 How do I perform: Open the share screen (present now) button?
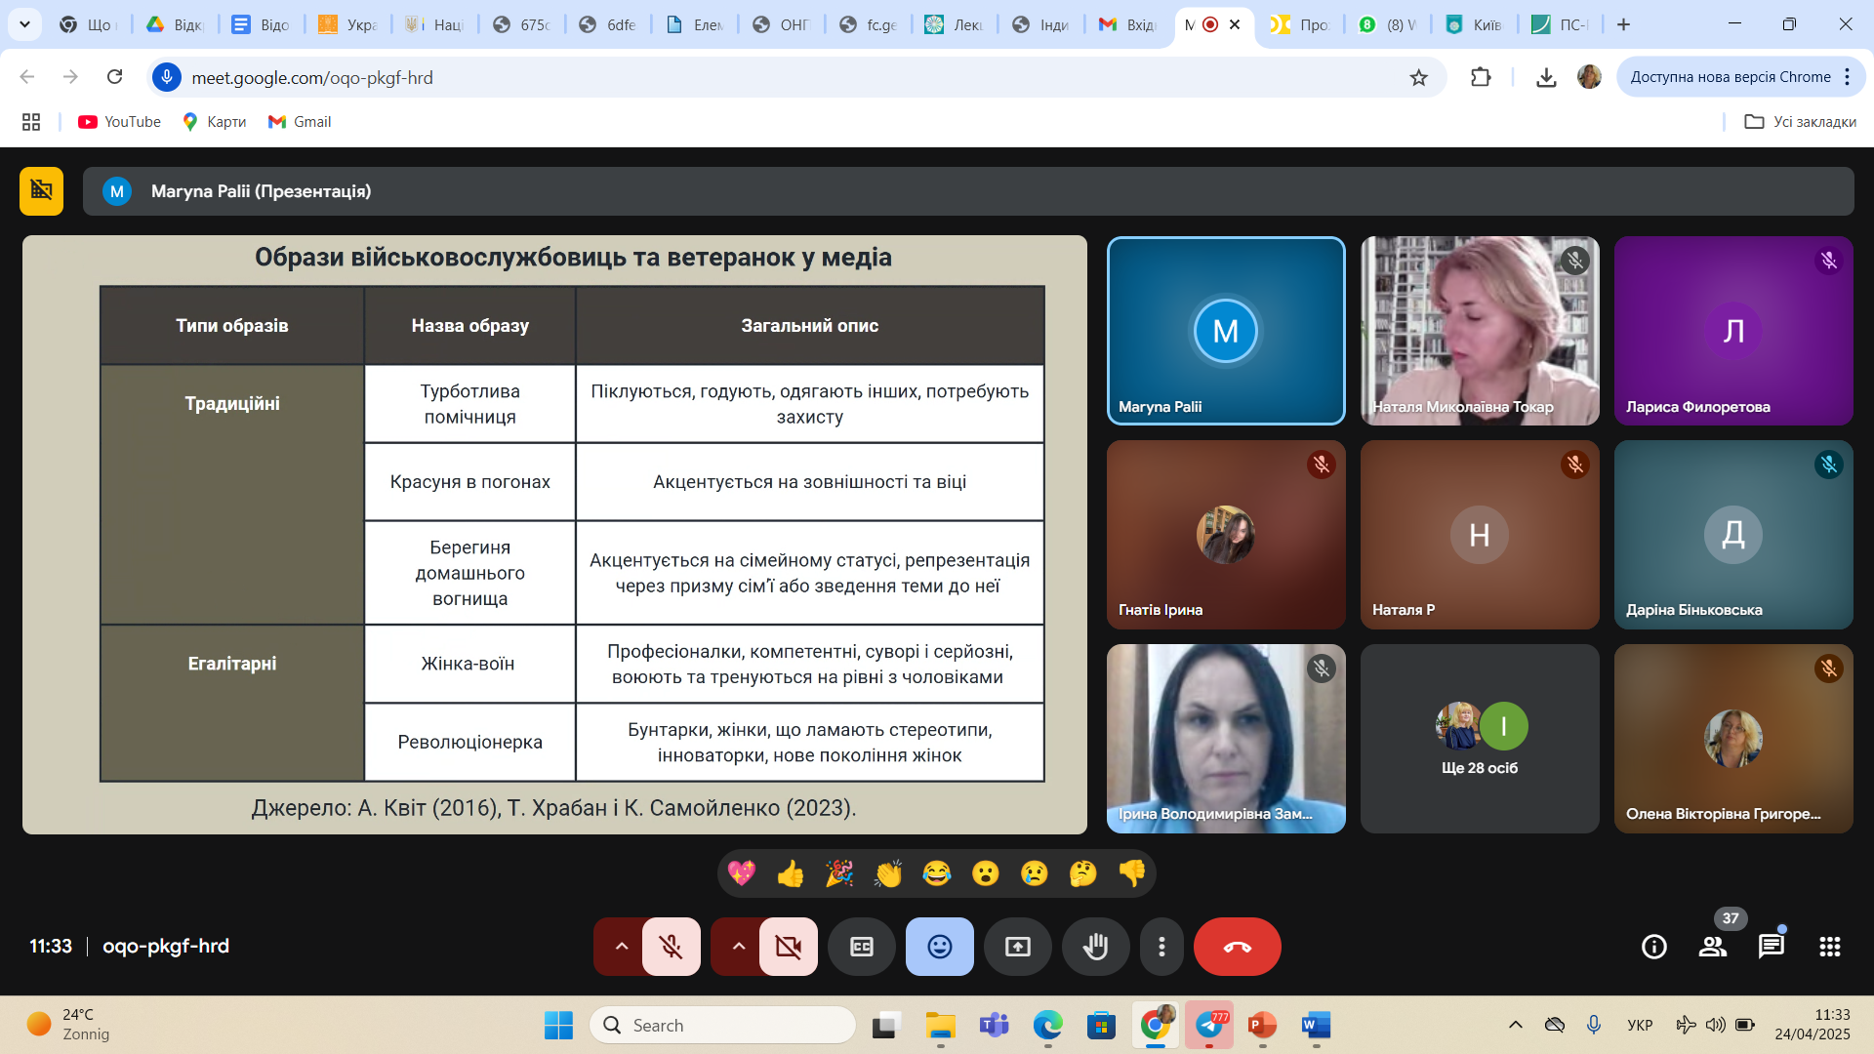coord(1017,947)
